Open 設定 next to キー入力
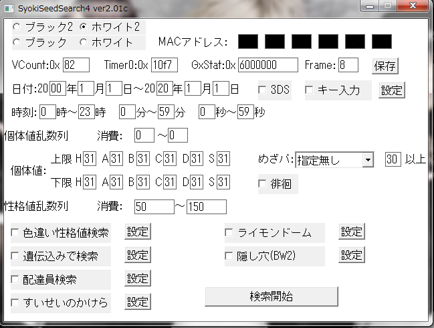 (x=392, y=90)
